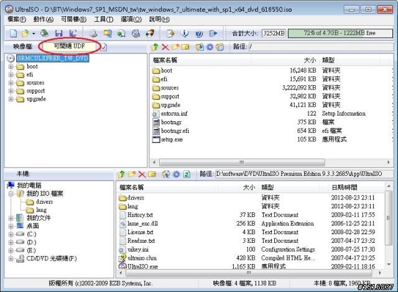The height and width of the screenshot is (292, 398).
Task: Open the 動作(A) menu
Action: (x=44, y=19)
